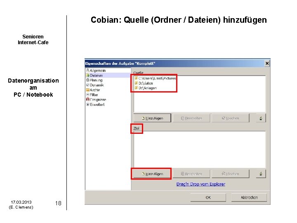Click folder icon of D:\daten entry

(136, 83)
